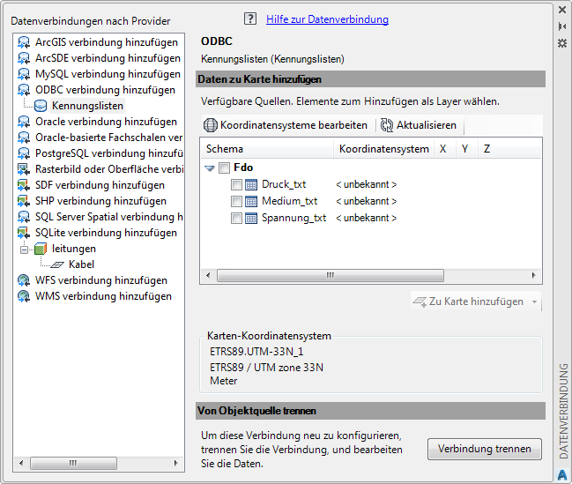Image resolution: width=572 pixels, height=484 pixels.
Task: Open the Hilfe zur Datenverbindung link
Action: 327,19
